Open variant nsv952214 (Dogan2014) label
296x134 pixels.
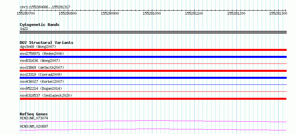(x=41, y=88)
